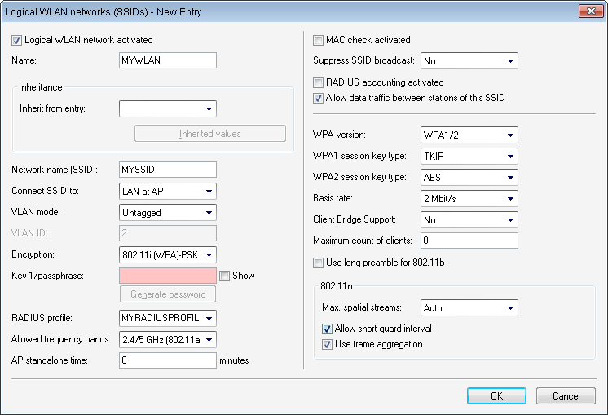Click the Cancel button
The width and height of the screenshot is (608, 415).
[566, 395]
